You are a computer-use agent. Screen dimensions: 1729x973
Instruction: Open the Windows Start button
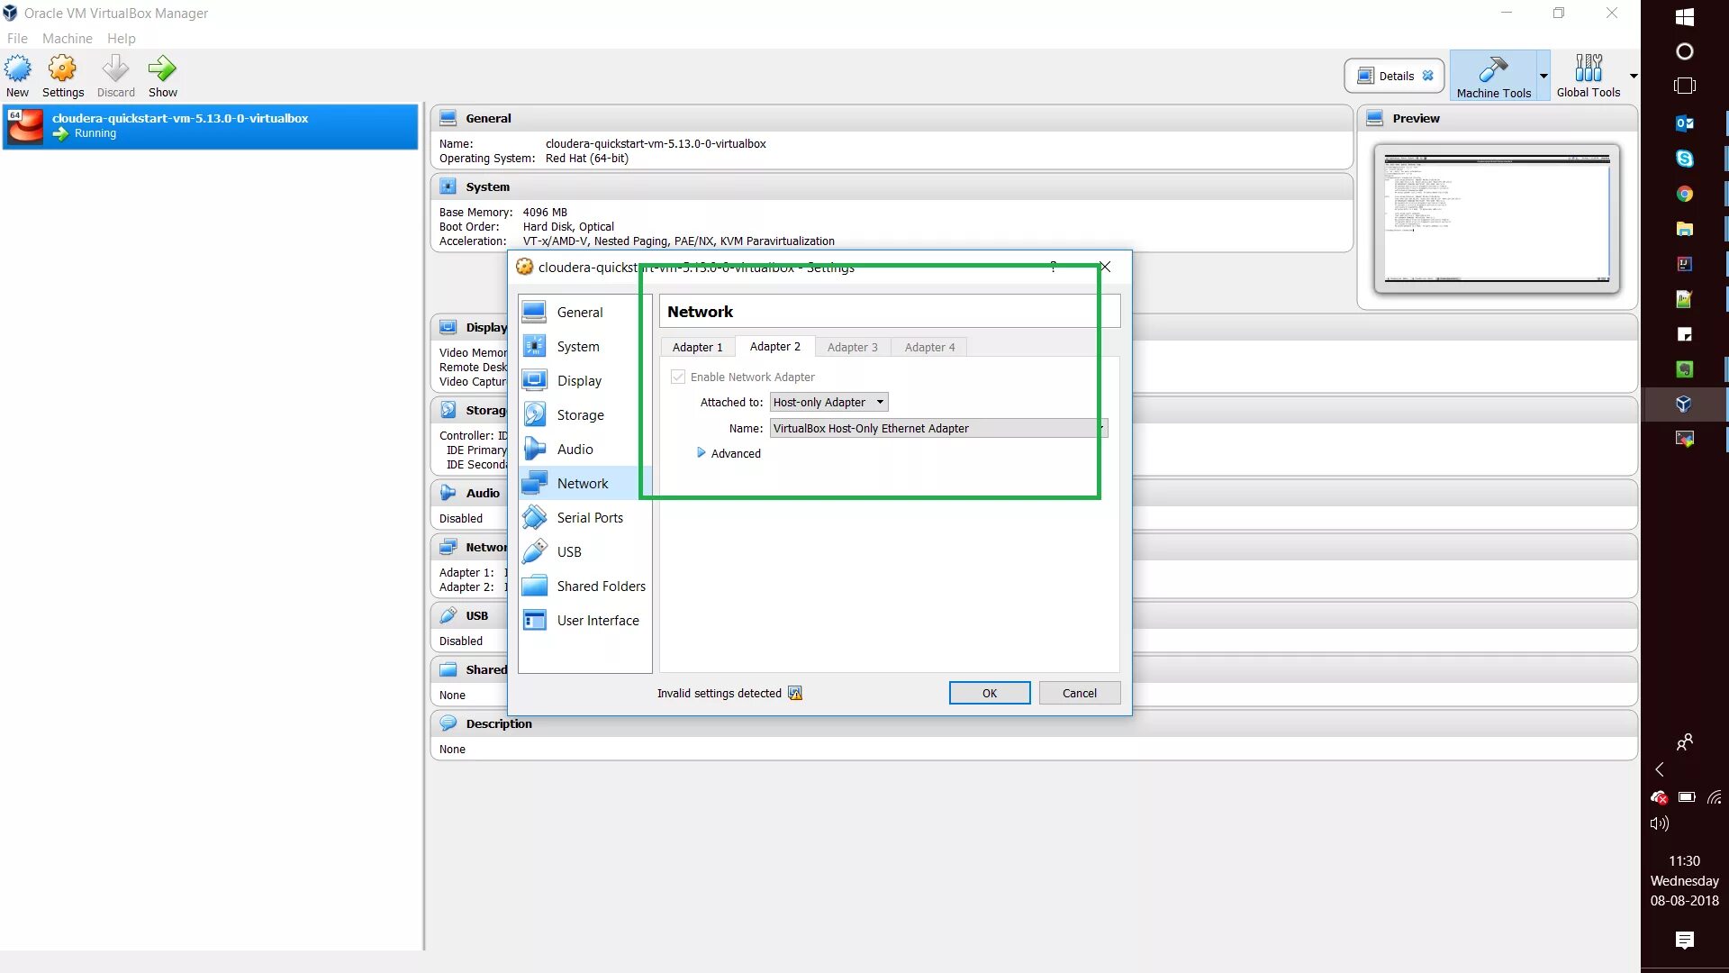tap(1685, 16)
